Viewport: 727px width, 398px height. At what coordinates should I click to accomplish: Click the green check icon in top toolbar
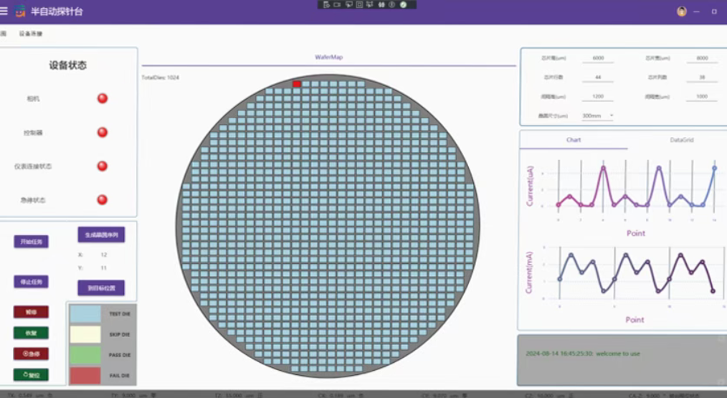(x=403, y=4)
